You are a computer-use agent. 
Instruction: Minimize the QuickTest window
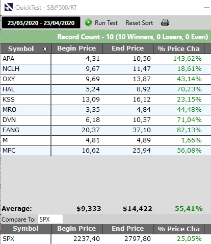[x=207, y=7]
